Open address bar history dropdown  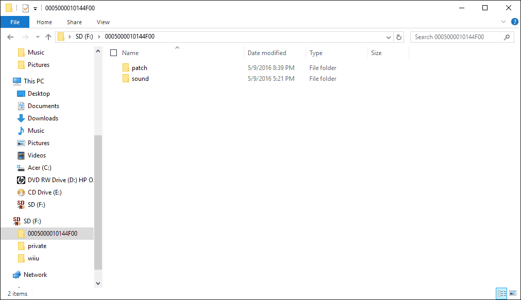click(388, 37)
